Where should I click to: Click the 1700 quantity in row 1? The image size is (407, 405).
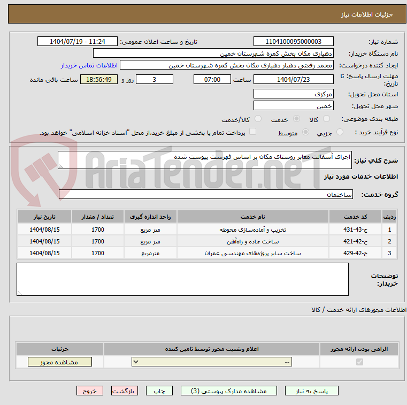click(x=97, y=230)
